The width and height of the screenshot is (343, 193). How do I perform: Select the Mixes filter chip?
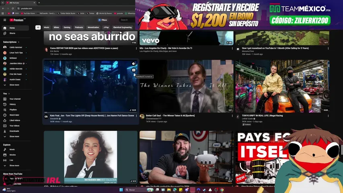point(56,27)
